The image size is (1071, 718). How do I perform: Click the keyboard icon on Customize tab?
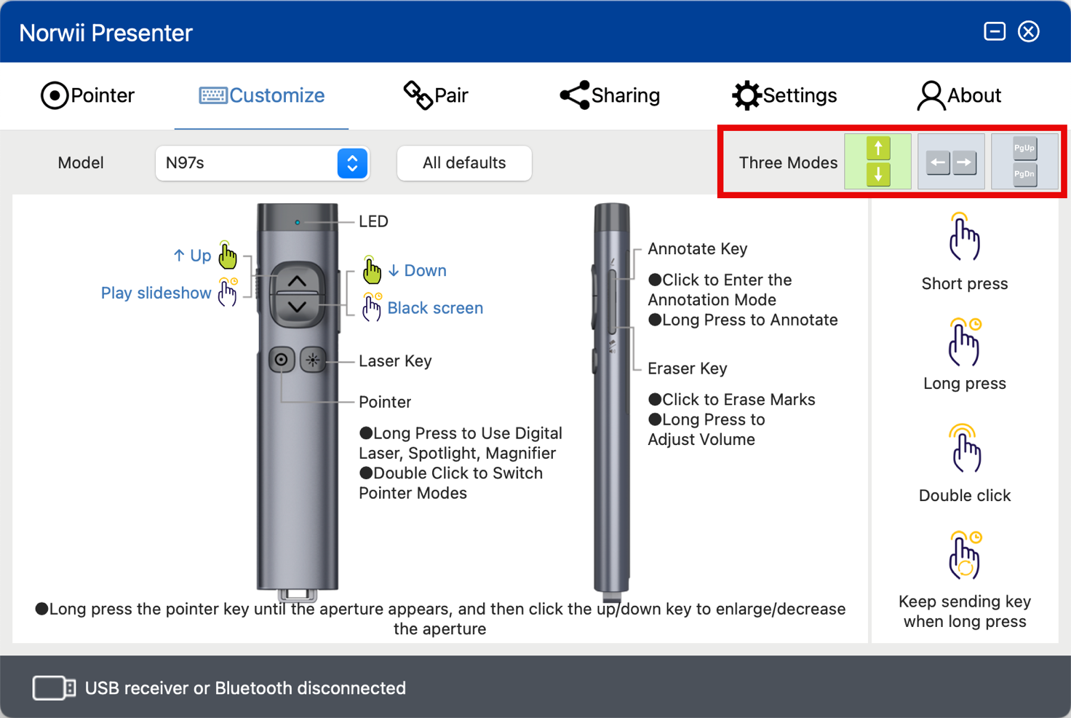pos(212,95)
